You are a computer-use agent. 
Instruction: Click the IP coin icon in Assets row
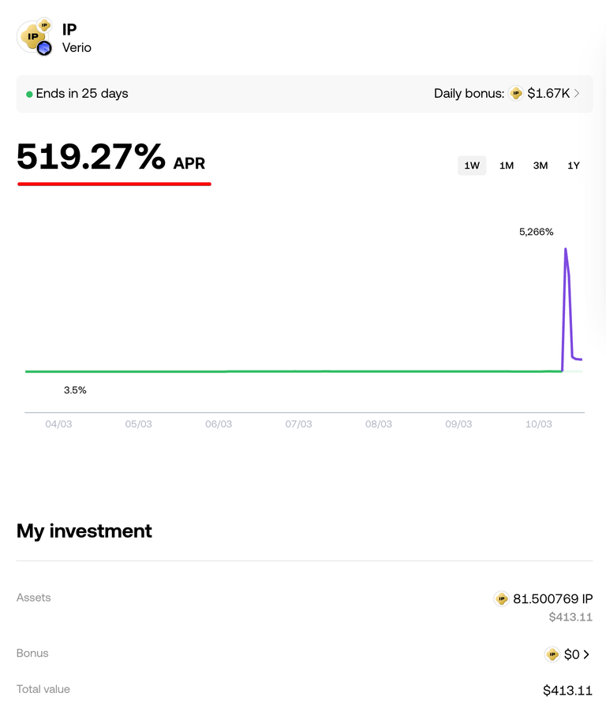coord(501,599)
